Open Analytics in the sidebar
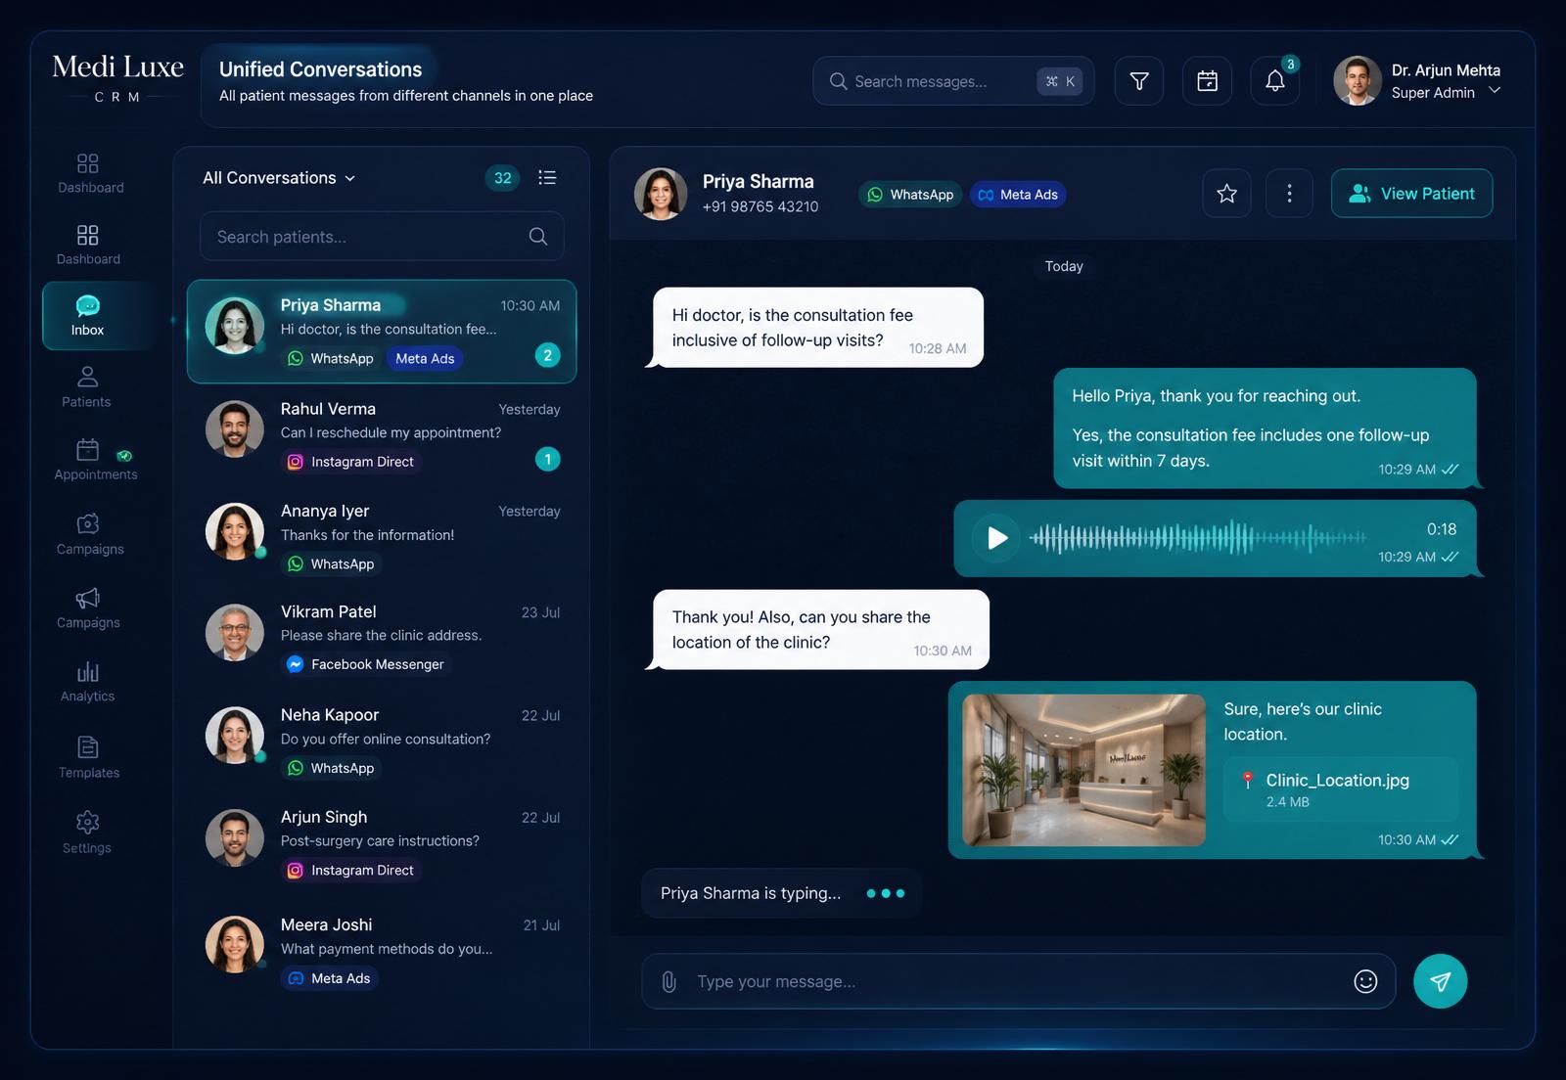 tap(87, 682)
